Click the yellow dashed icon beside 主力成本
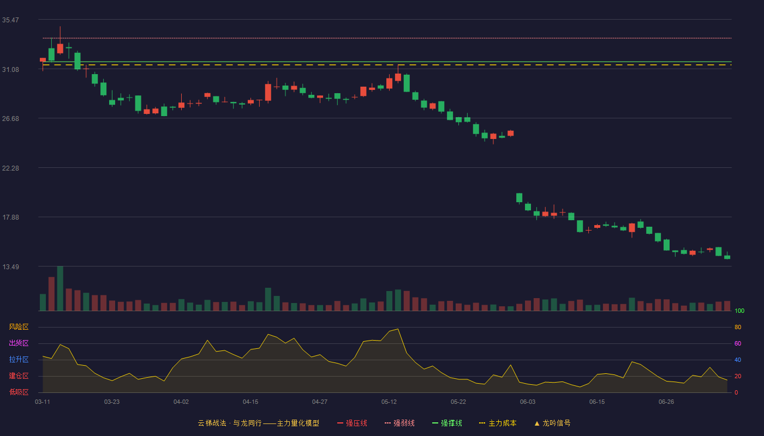This screenshot has width=764, height=436. pos(482,423)
